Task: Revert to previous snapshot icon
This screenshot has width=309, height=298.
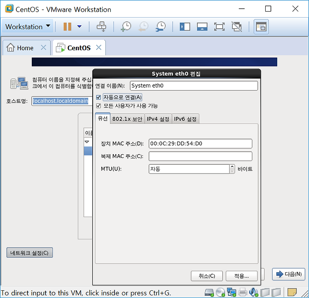Action: tap(143, 27)
